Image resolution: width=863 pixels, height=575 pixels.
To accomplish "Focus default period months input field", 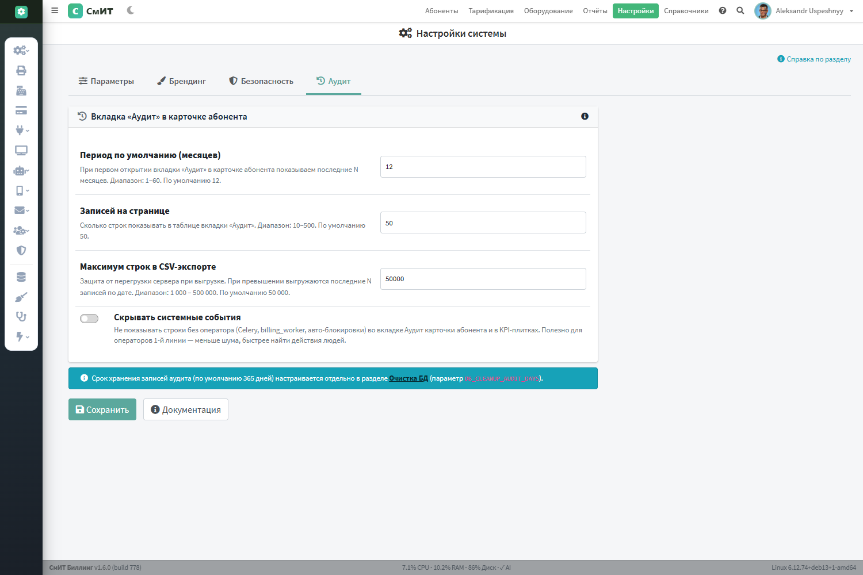I will pos(483,167).
